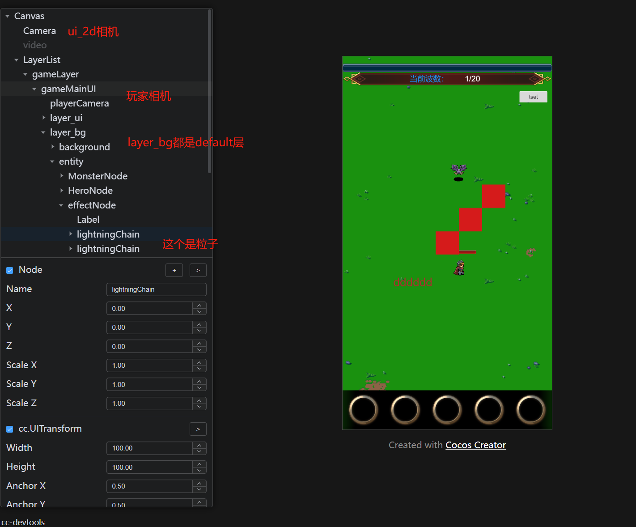Decrease Scale X with down arrow
636x527 pixels.
click(199, 368)
